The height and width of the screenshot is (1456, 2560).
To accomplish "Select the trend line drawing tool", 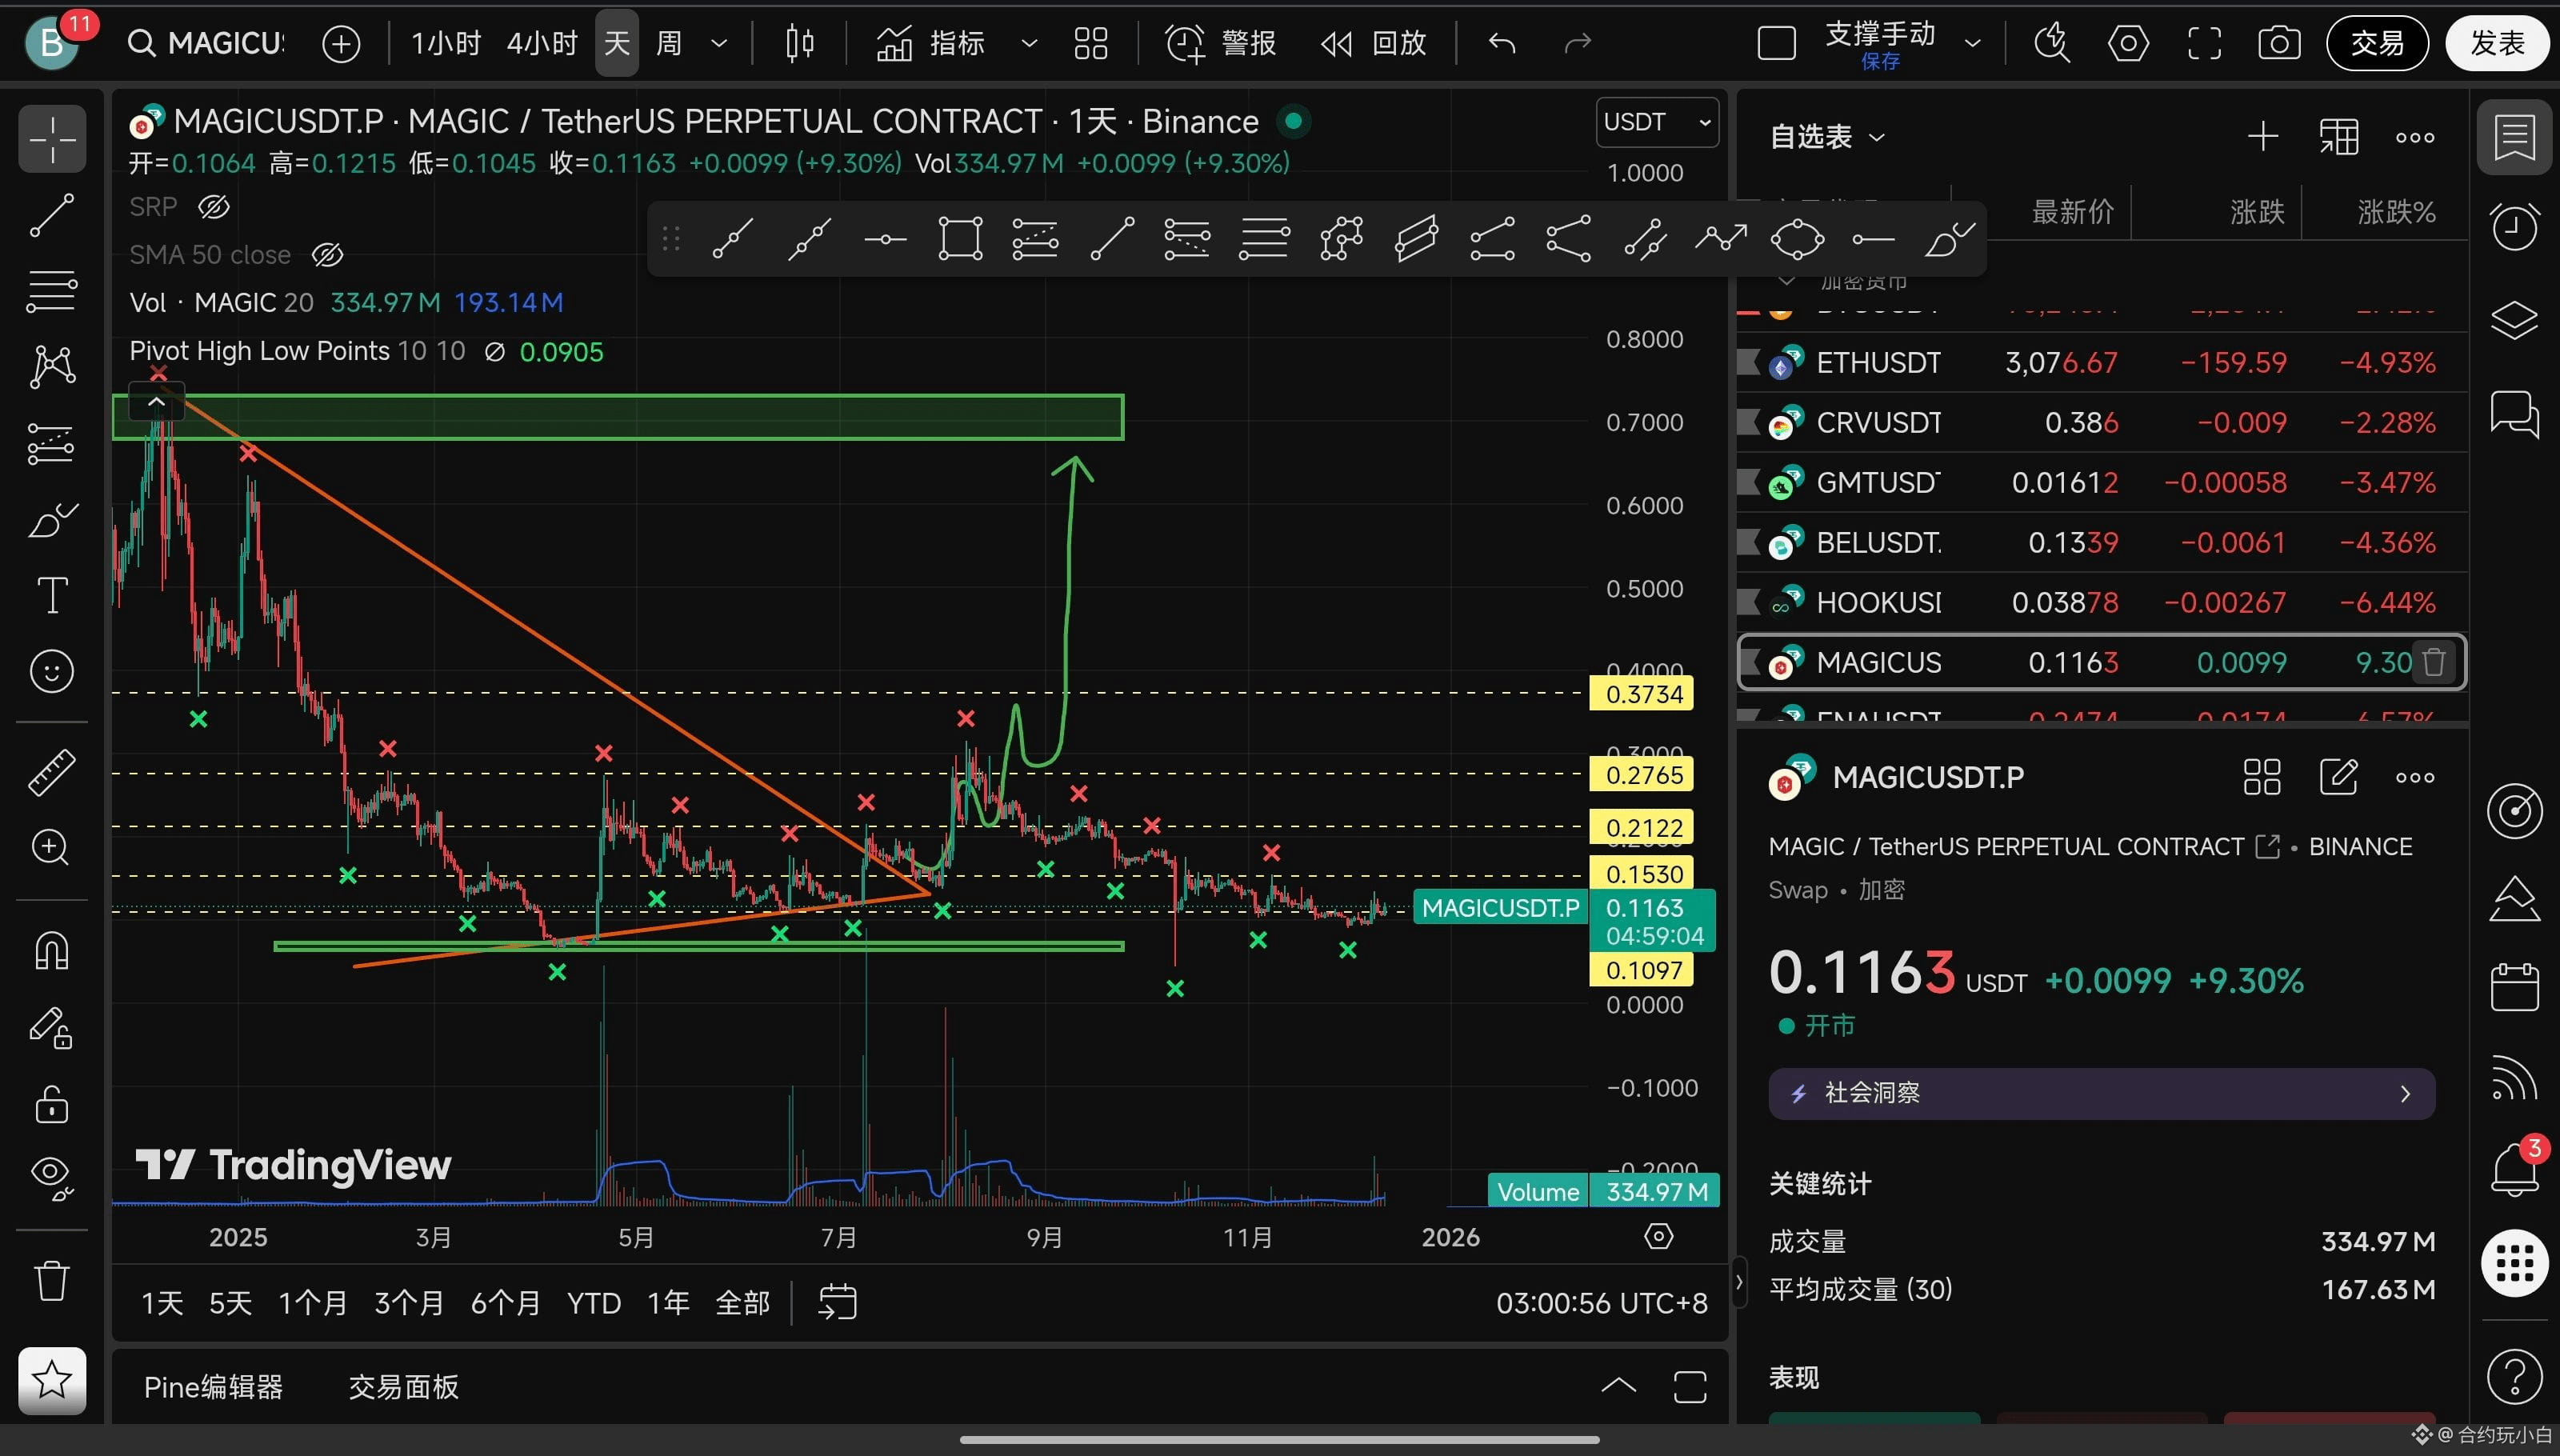I will [52, 215].
